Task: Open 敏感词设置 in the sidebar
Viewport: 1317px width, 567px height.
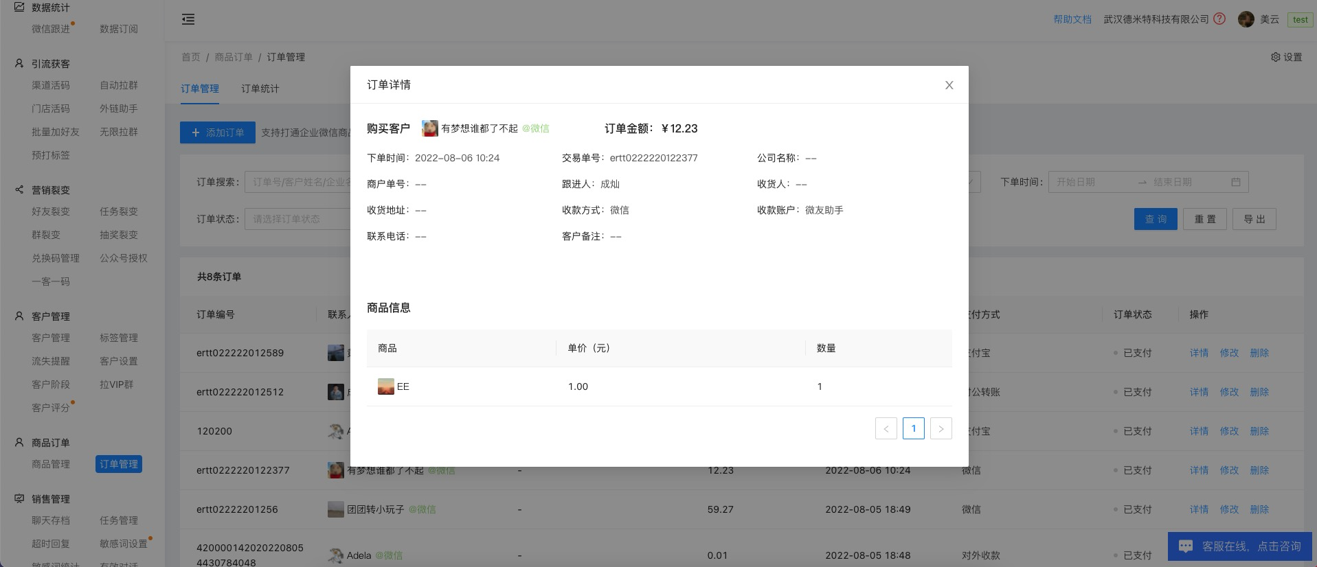Action: coord(124,544)
